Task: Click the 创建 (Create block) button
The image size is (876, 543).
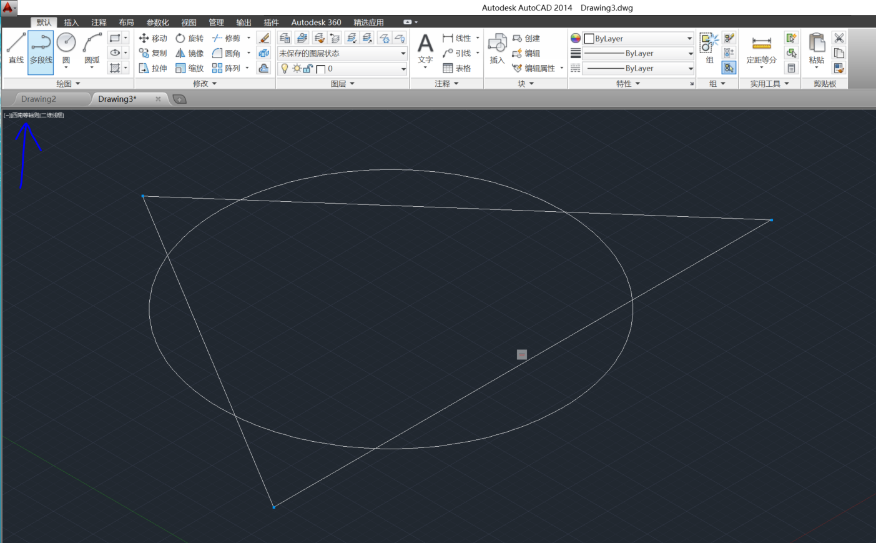Action: pyautogui.click(x=526, y=38)
